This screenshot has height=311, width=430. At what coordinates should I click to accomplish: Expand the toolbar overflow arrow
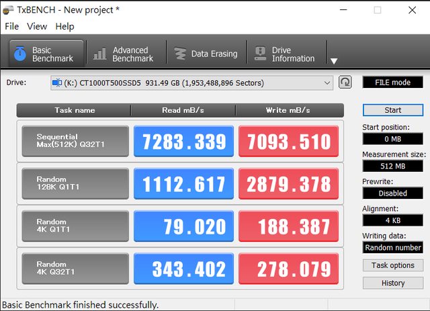point(334,60)
